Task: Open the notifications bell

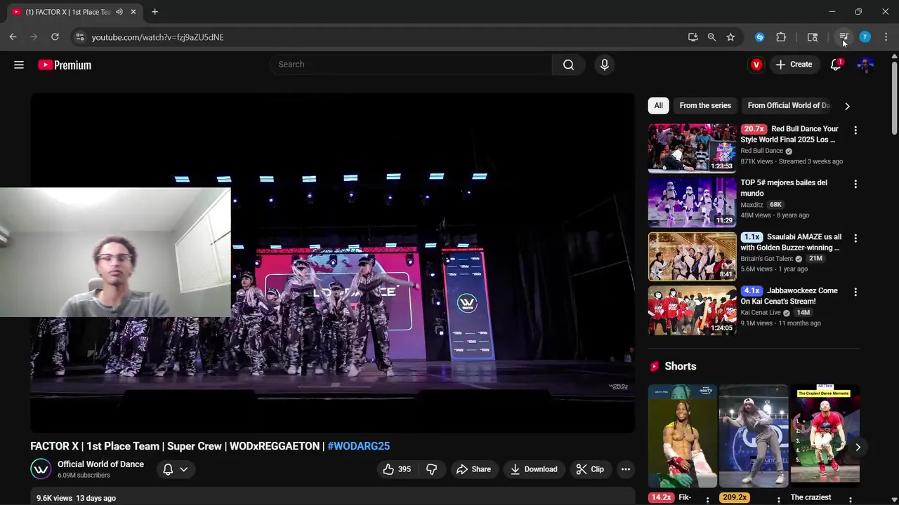Action: tap(836, 65)
